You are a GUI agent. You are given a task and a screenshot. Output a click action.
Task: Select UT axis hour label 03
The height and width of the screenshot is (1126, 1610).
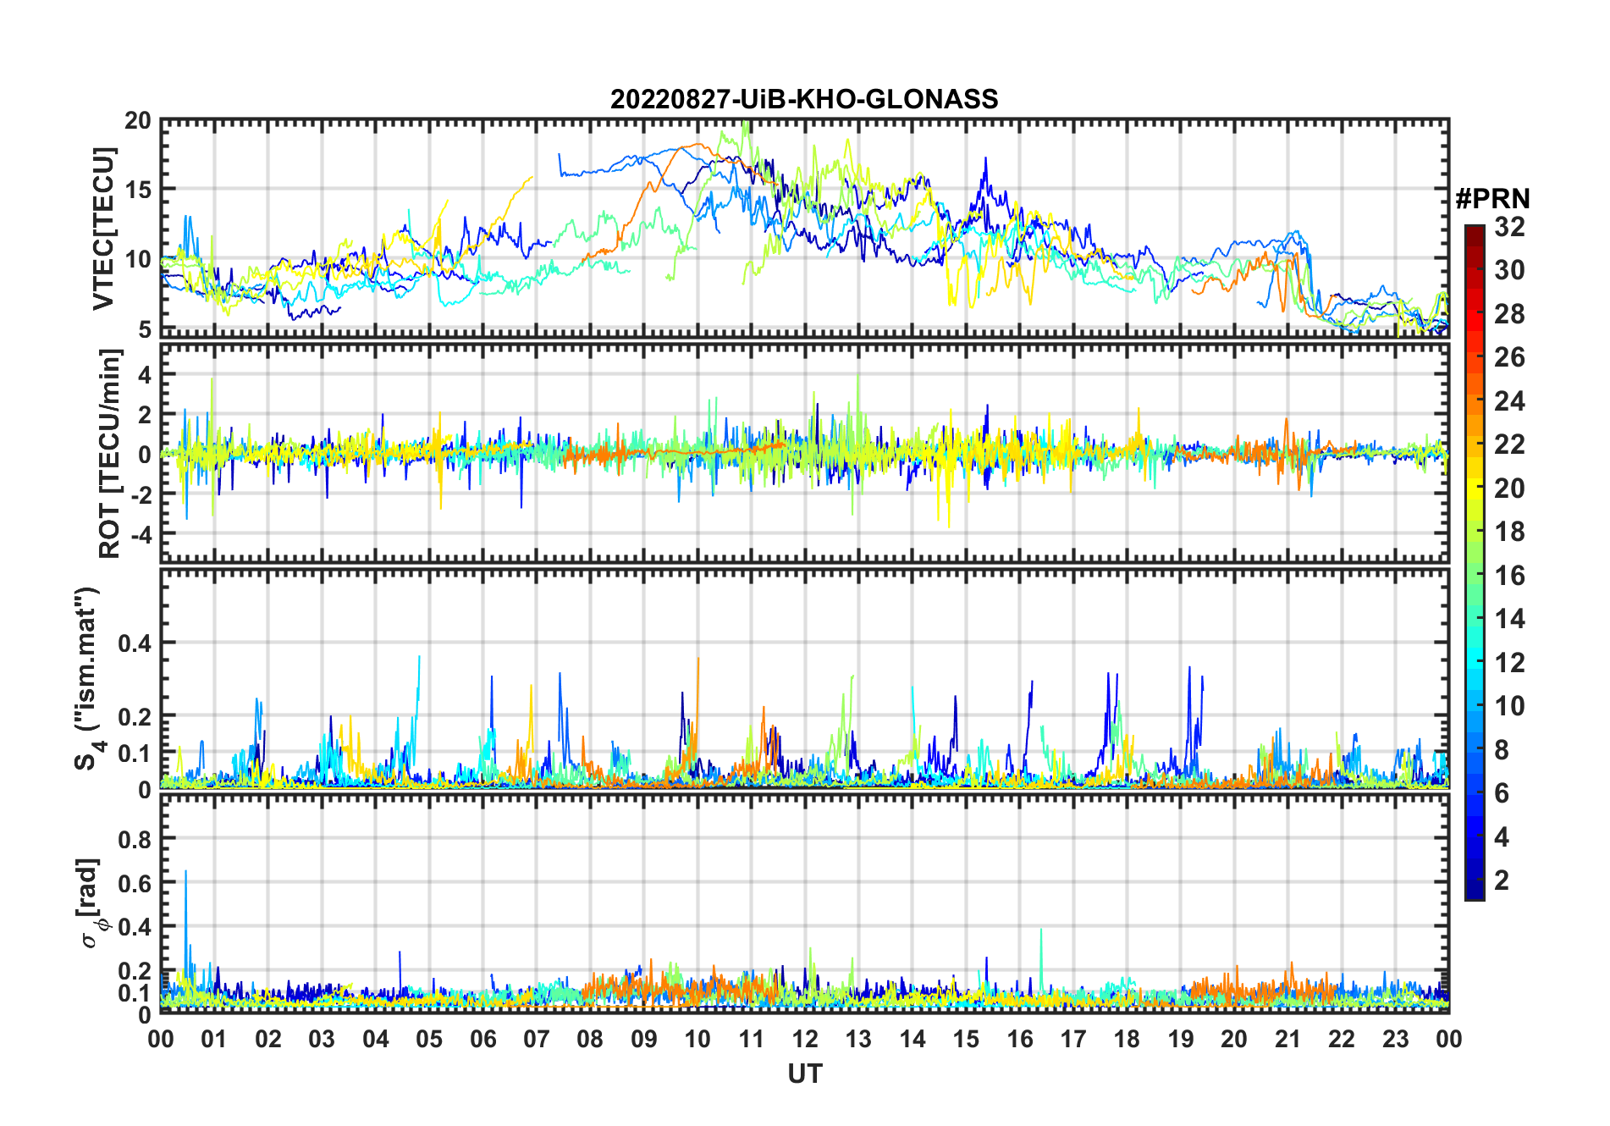(322, 1039)
